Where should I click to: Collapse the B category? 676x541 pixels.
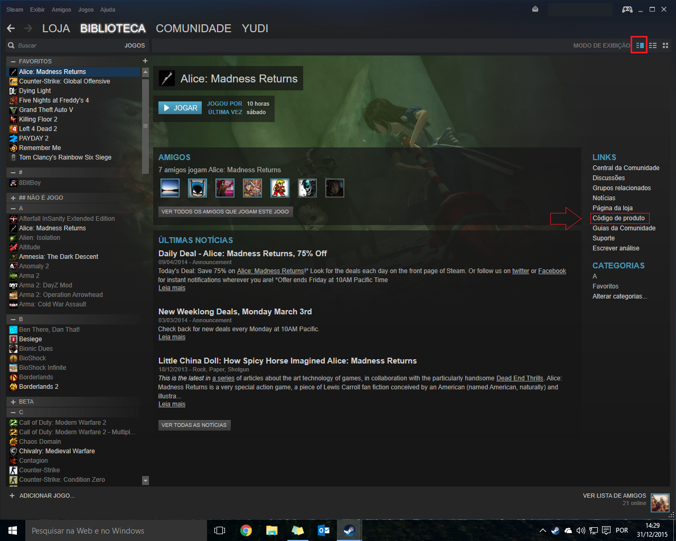(13, 319)
